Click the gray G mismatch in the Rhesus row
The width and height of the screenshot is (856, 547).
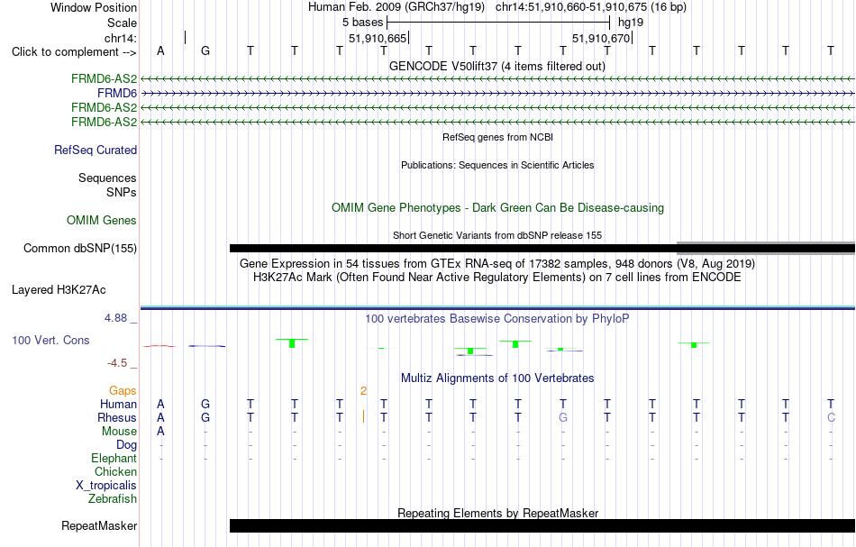tap(563, 417)
